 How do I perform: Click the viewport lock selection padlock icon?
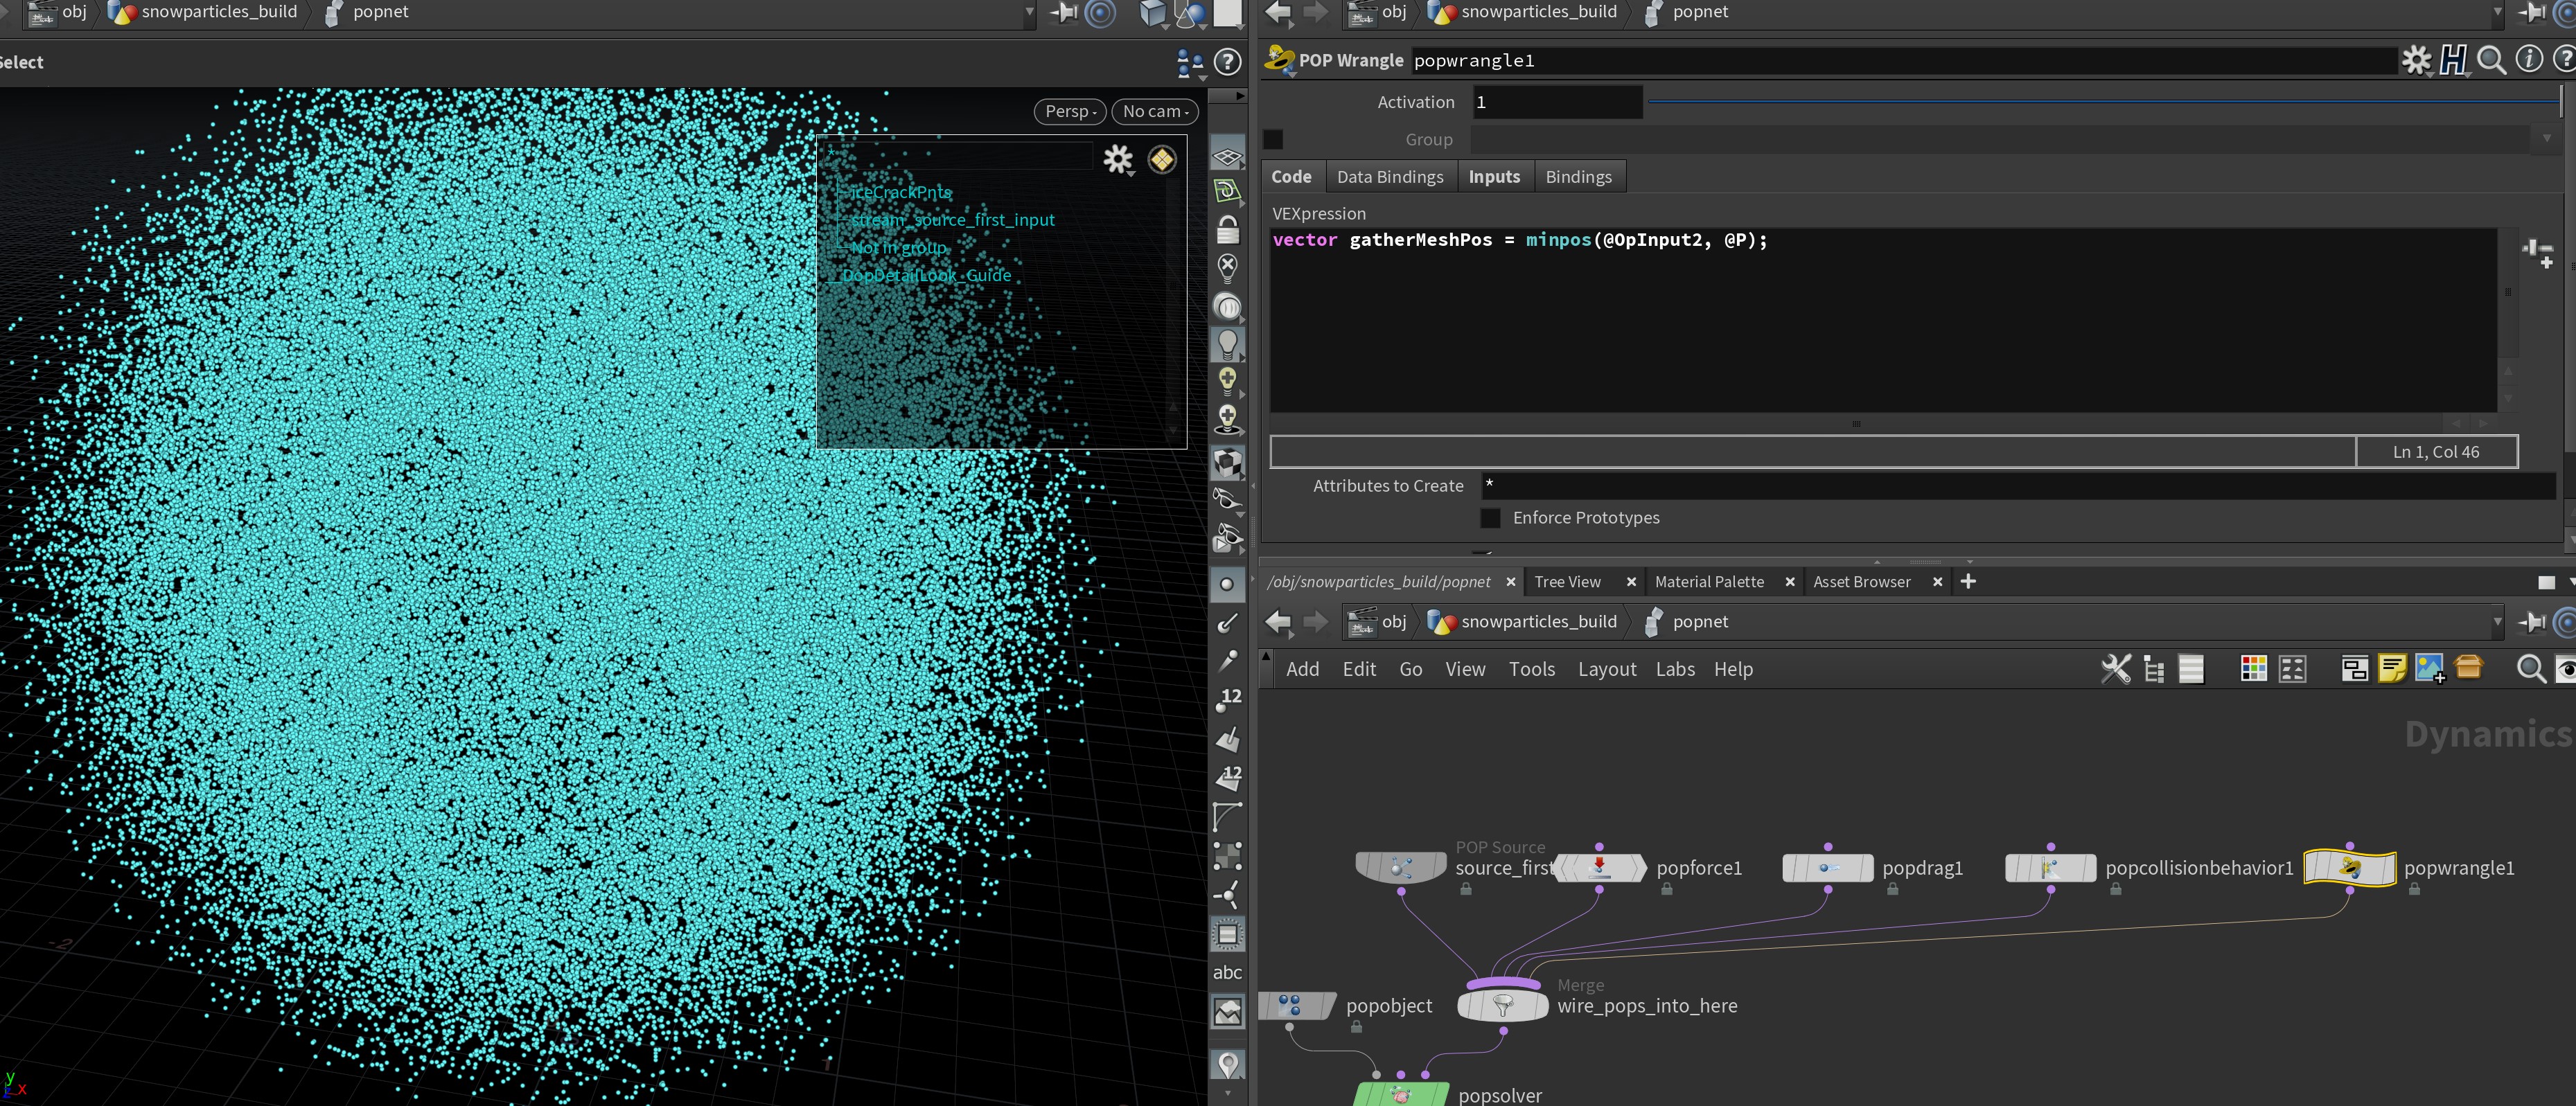[1228, 230]
